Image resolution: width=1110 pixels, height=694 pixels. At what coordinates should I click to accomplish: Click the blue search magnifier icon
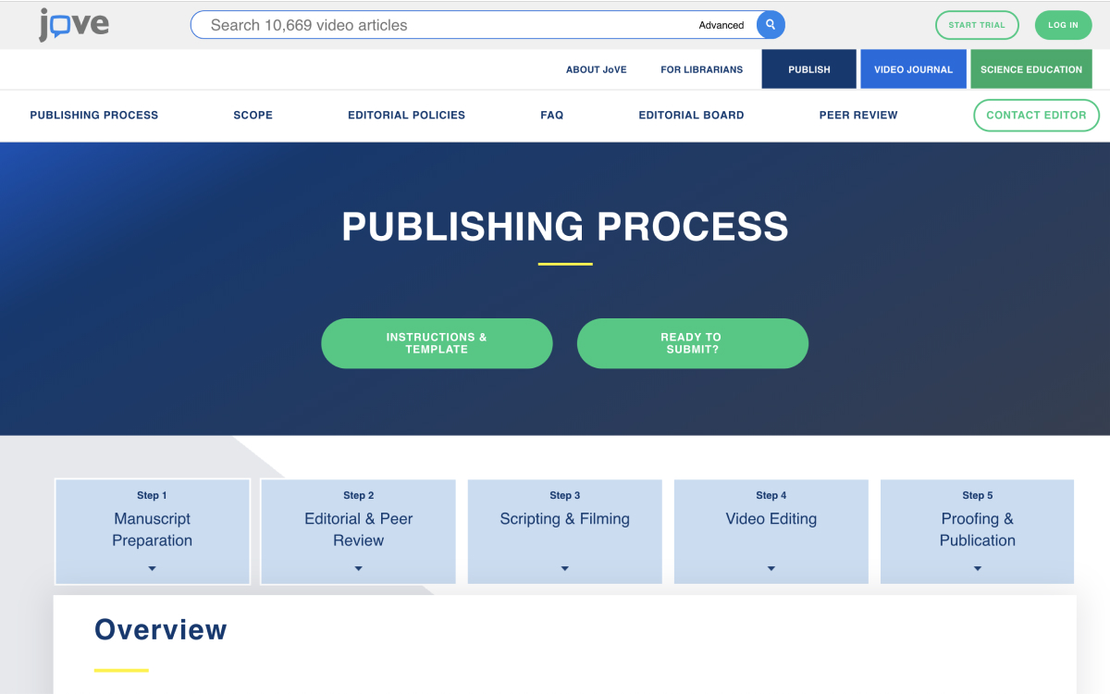tap(771, 25)
